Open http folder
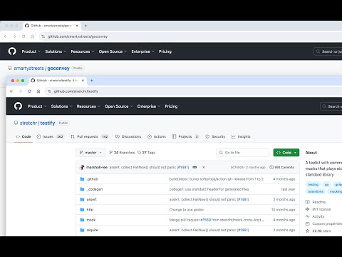The width and height of the screenshot is (342, 257). click(90, 210)
